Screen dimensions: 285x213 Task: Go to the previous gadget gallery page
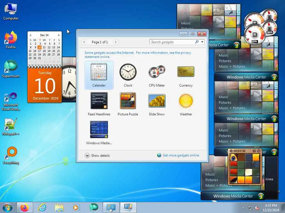[84, 42]
